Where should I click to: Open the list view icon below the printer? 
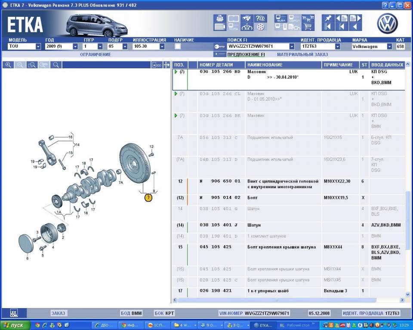coord(220,27)
